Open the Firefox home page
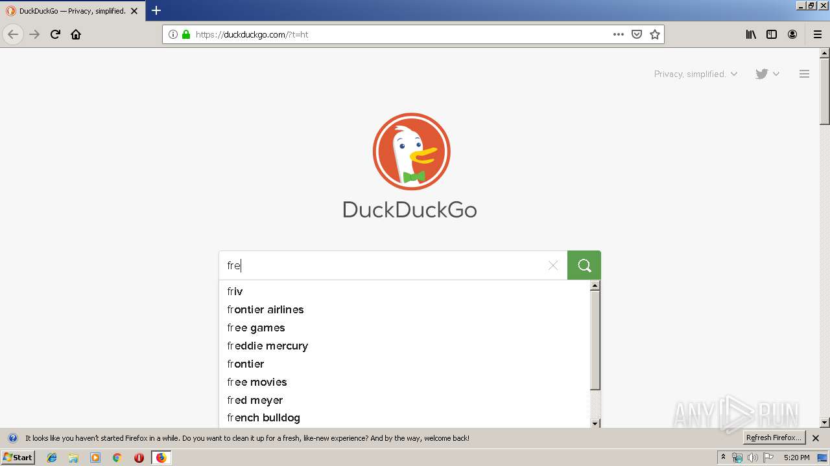Image resolution: width=830 pixels, height=466 pixels. click(76, 34)
